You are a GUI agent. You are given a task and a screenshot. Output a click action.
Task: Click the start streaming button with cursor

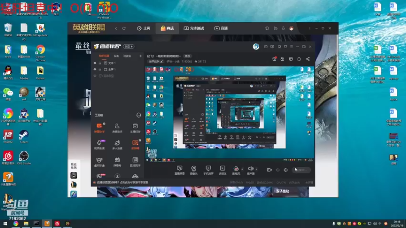click(x=301, y=170)
